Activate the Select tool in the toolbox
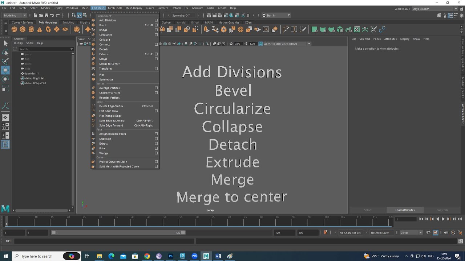465x261 pixels. [5, 43]
